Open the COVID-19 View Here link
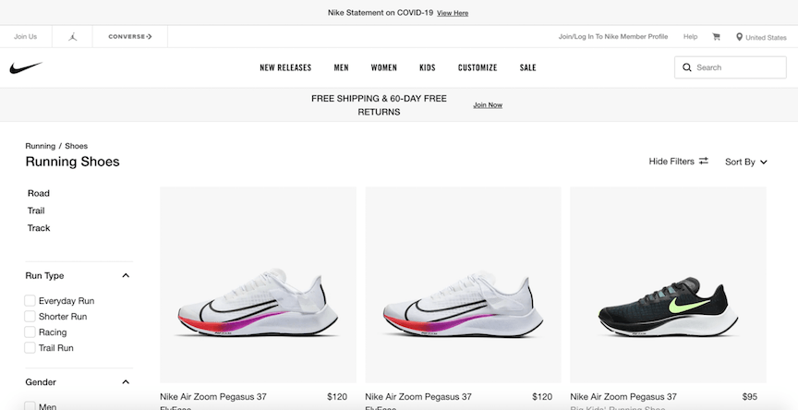 point(453,13)
